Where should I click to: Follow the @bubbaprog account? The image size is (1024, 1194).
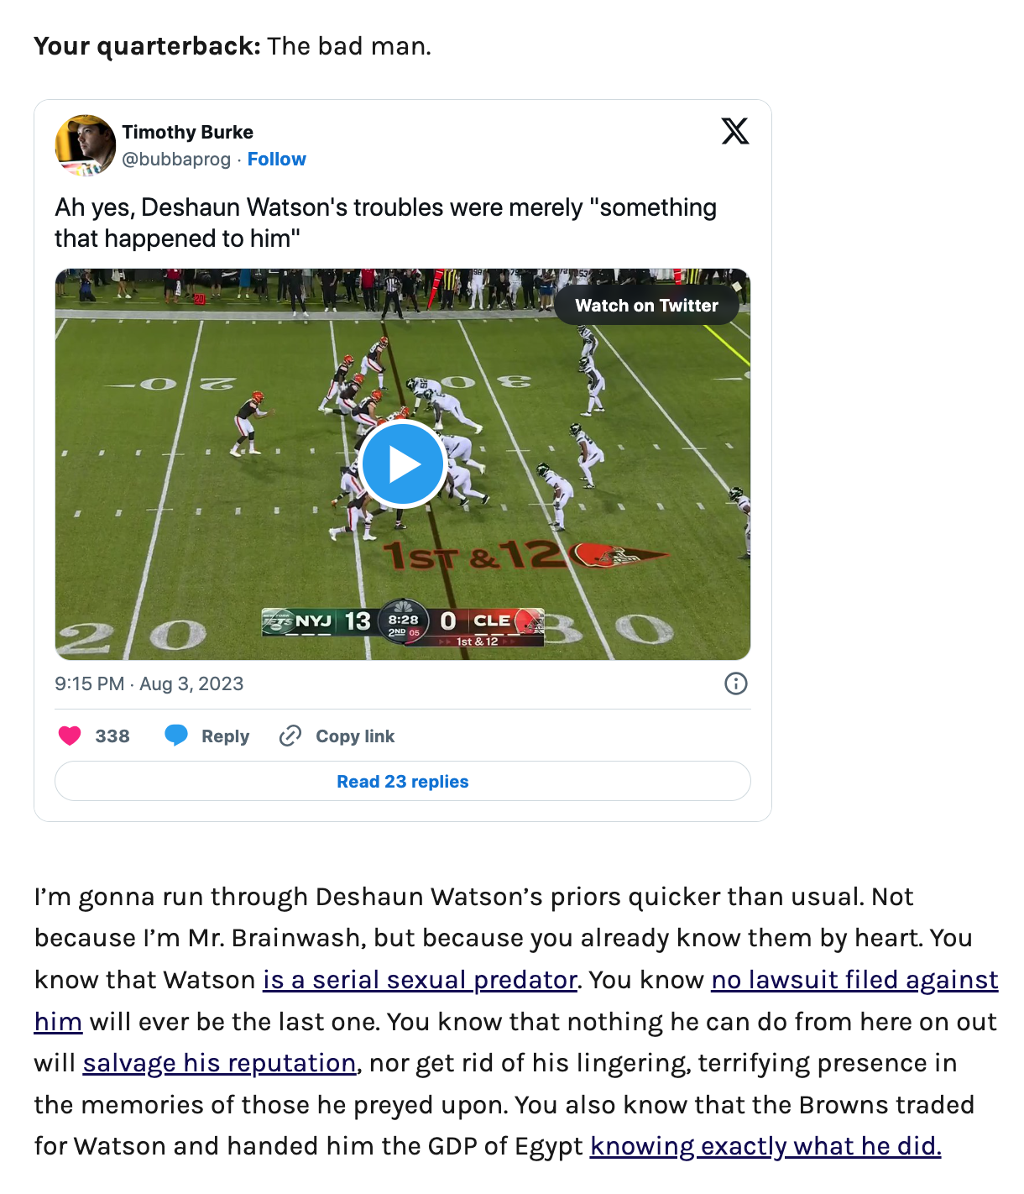tap(277, 159)
